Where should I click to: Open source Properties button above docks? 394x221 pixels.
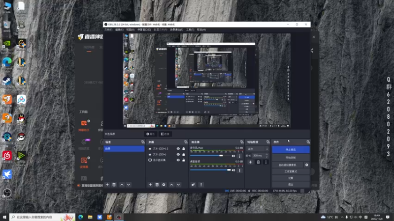click(151, 134)
